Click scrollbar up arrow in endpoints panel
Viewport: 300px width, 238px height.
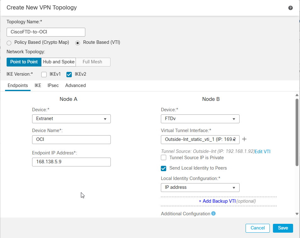pyautogui.click(x=297, y=95)
